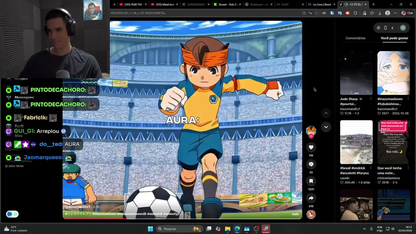Open the Edge profile avatar icon
416x234 pixels.
pyautogui.click(x=387, y=13)
